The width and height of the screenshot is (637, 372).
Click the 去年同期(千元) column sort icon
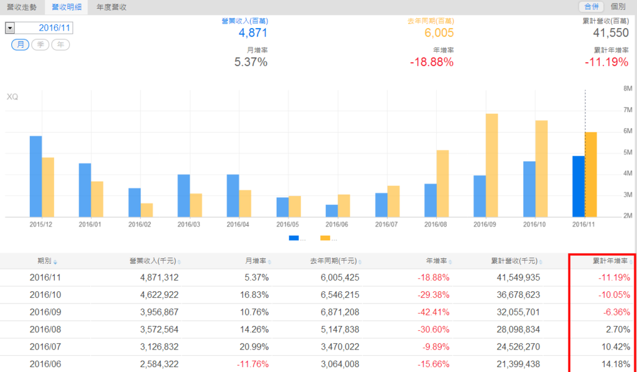pos(360,263)
